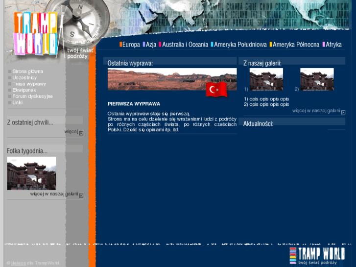Click the pink square beside Australia i Oceania
The width and height of the screenshot is (356, 267).
(160, 44)
